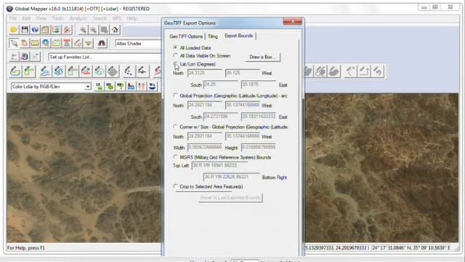The height and width of the screenshot is (262, 465).
Task: Click the Full View home icon
Action: [115, 30]
